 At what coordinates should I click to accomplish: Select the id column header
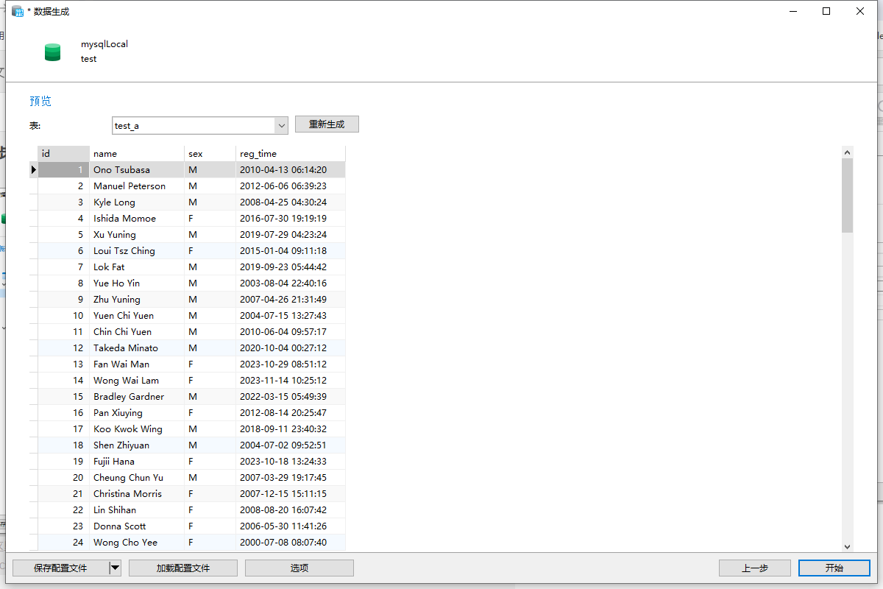(64, 153)
